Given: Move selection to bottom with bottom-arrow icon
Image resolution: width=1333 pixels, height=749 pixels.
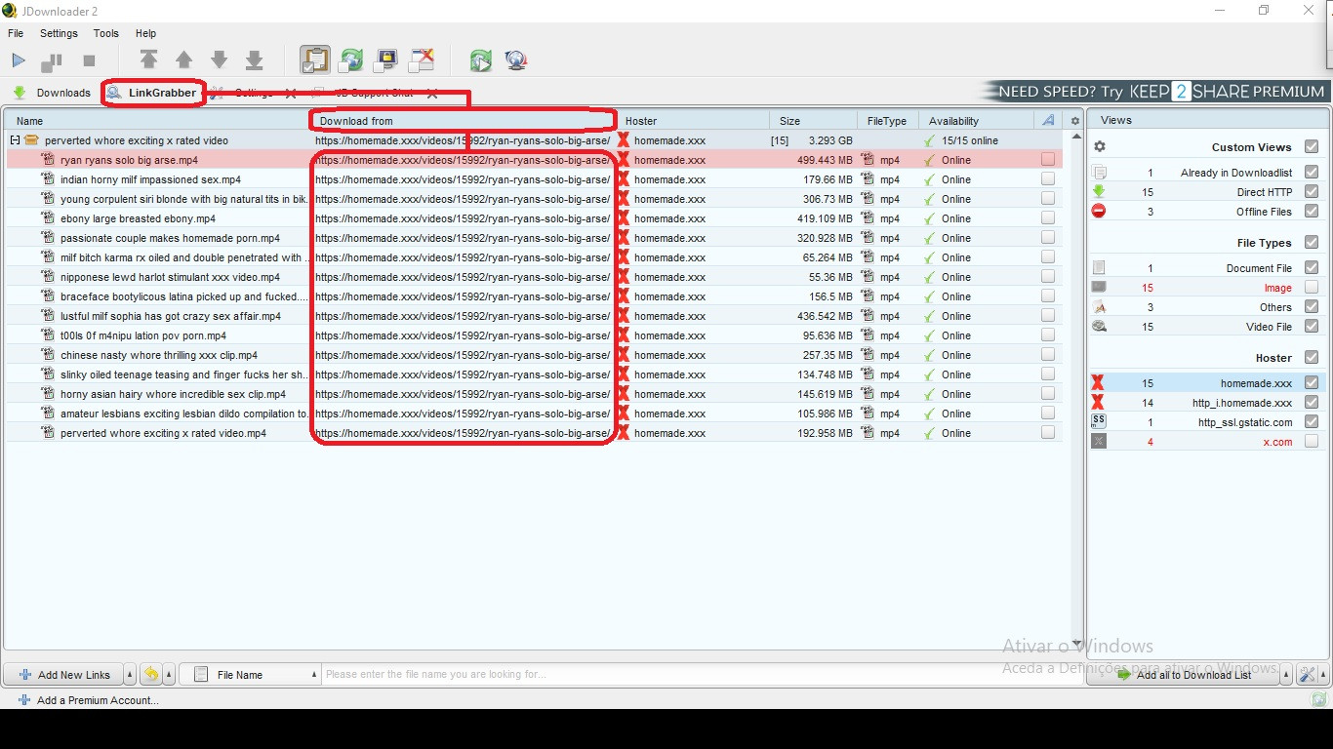Looking at the screenshot, I should click(x=255, y=60).
